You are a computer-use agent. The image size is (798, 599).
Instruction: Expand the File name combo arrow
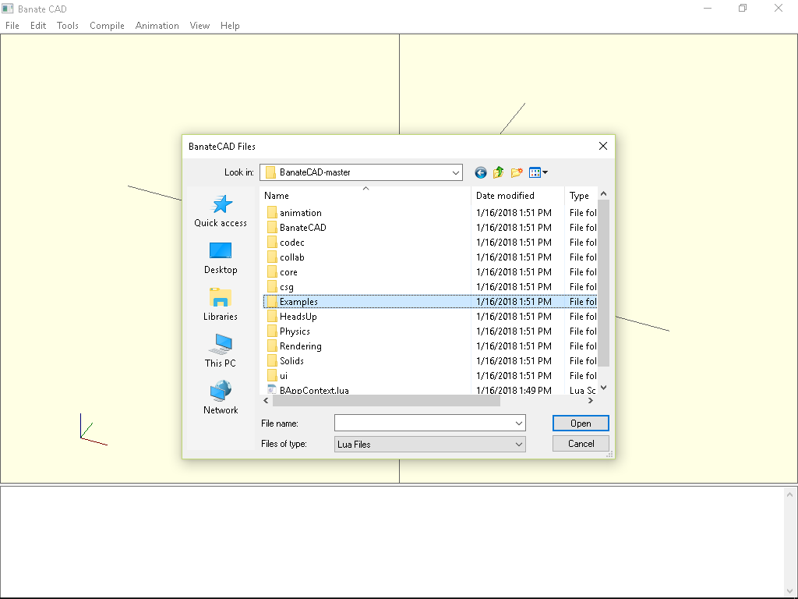pos(519,423)
